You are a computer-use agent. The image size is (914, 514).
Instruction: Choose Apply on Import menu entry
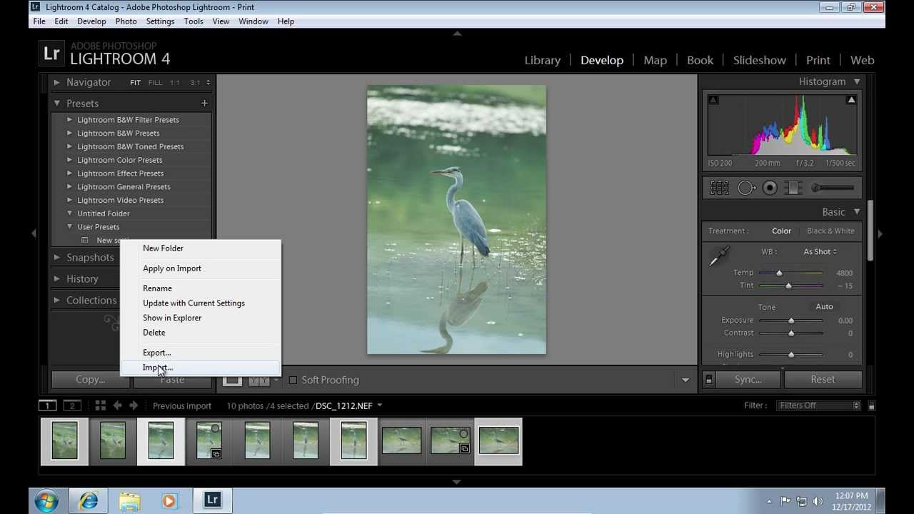200,268
